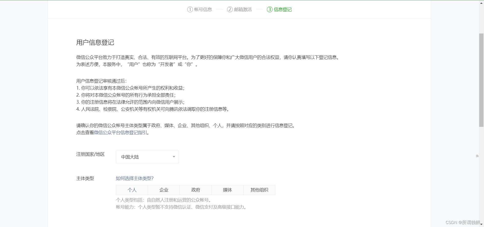Open the 注册国家/地区 dropdown showing 中国大陆
This screenshot has width=484, height=227.
click(147, 157)
